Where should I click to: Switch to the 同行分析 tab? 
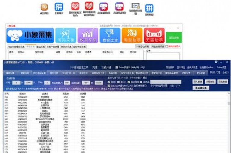tap(54, 73)
